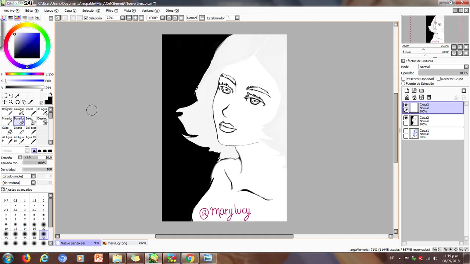The height and width of the screenshot is (264, 470).
Task: Open the Archivo menu
Action: [11, 11]
